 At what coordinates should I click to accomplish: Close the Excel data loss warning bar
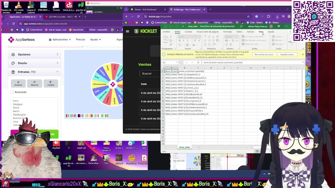click(x=303, y=54)
